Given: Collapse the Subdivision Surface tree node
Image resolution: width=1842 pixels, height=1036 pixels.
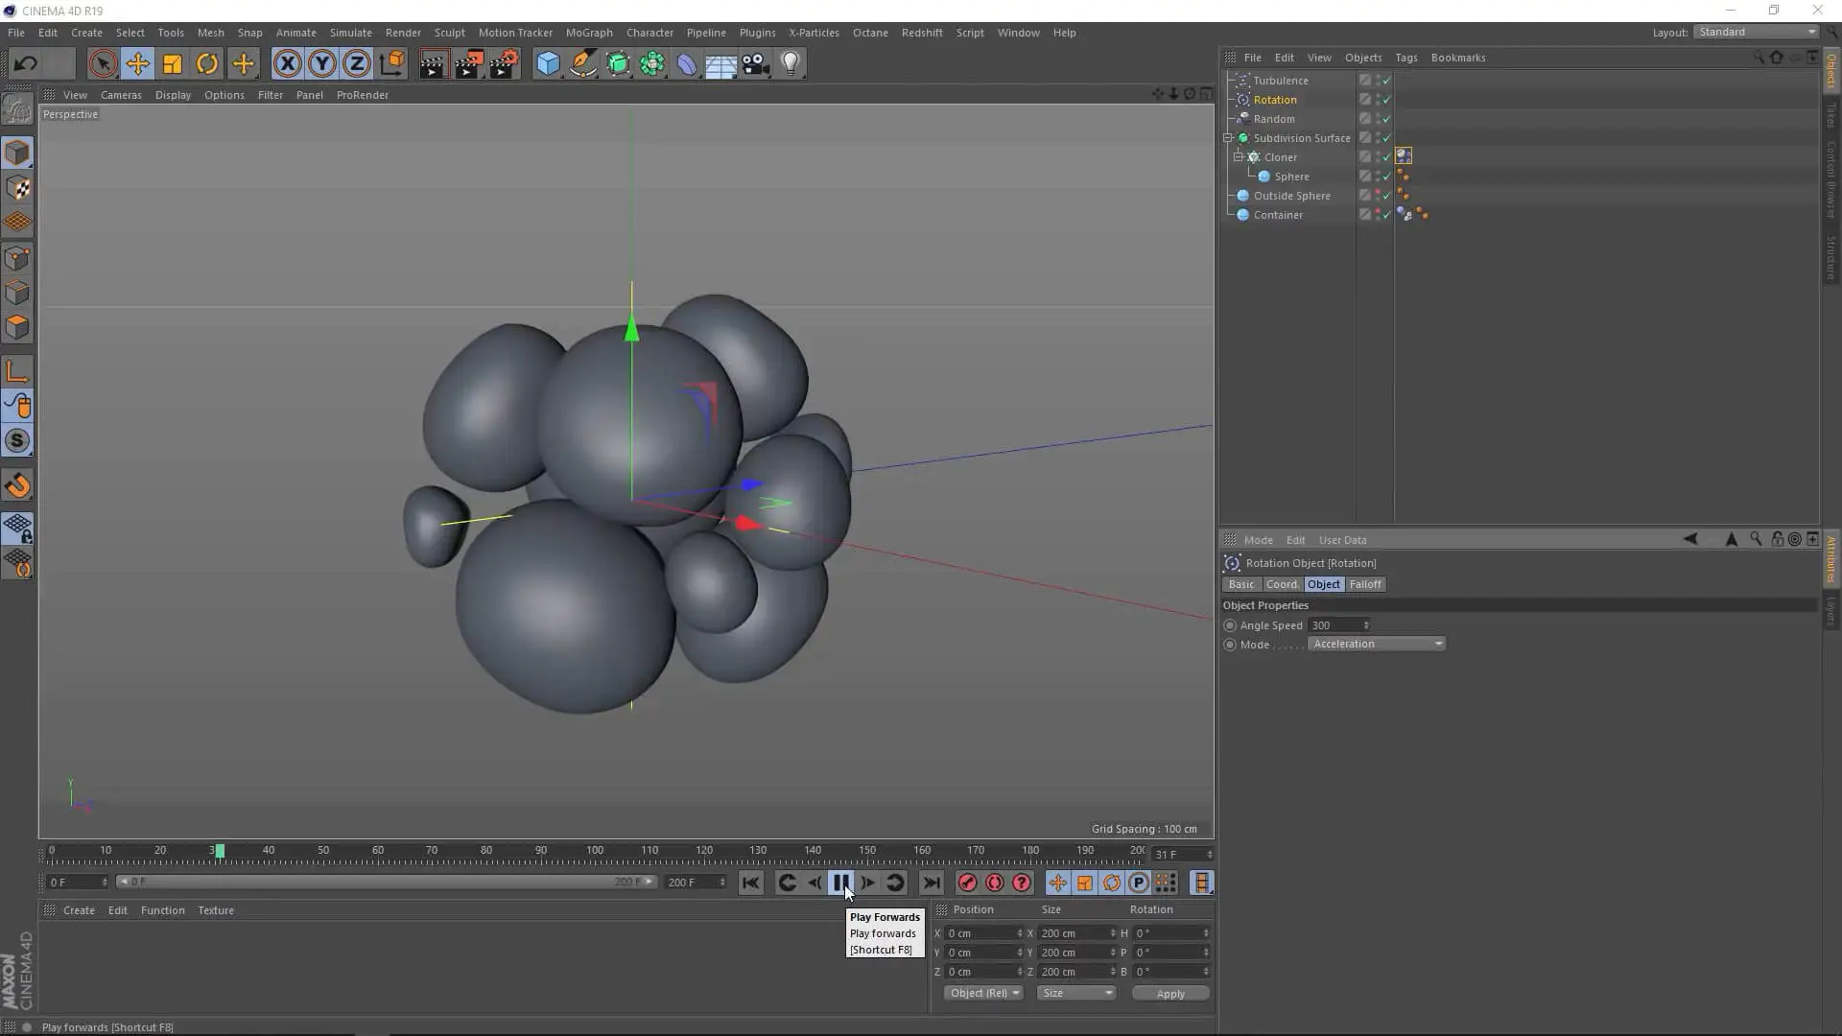Looking at the screenshot, I should tap(1228, 138).
